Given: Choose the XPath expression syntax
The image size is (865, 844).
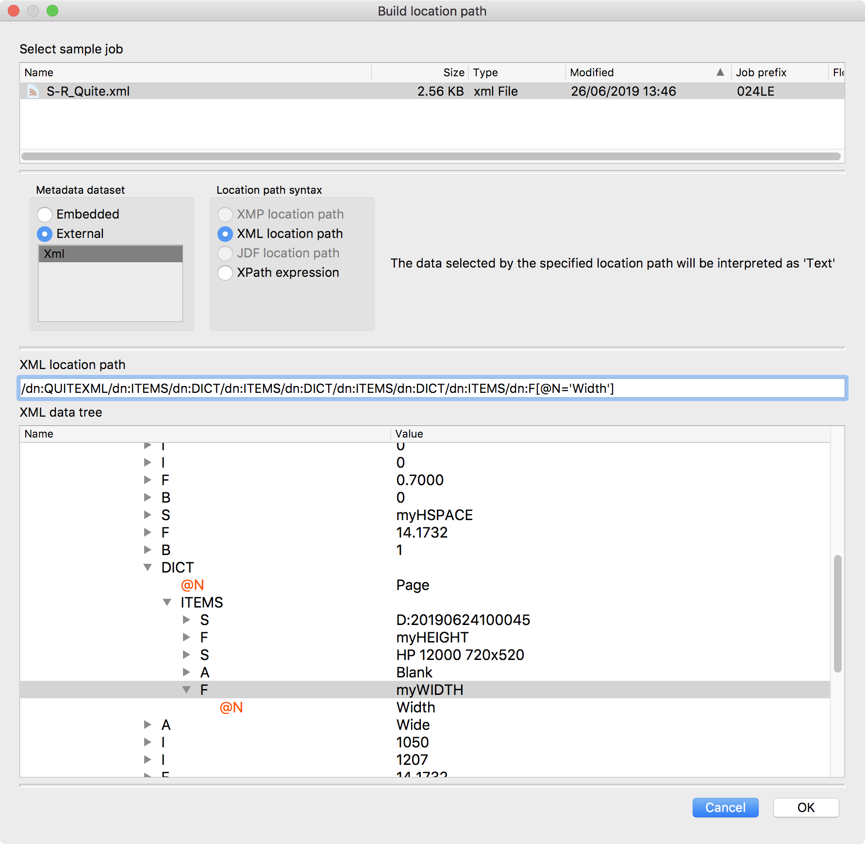Looking at the screenshot, I should pyautogui.click(x=225, y=273).
